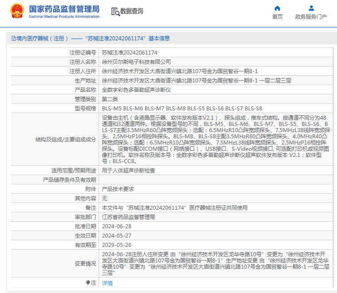The image size is (337, 293).
Task: Click the document icon before 境内医疗器械 heading
Action: click(13, 39)
